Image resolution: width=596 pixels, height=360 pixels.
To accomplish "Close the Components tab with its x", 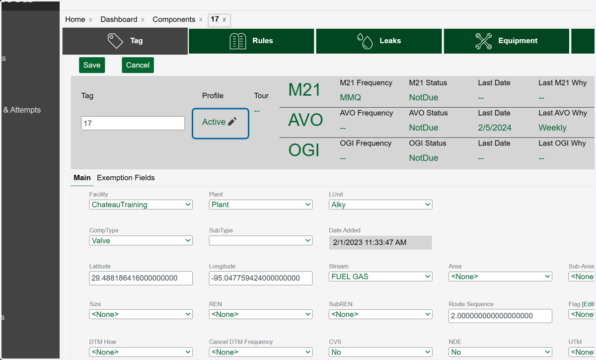I will pyautogui.click(x=201, y=20).
